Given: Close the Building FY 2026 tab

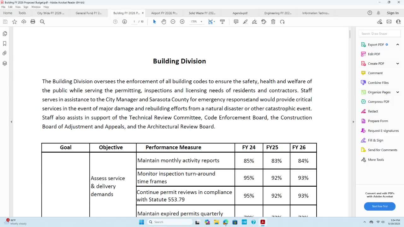Looking at the screenshot, I should coord(143,13).
